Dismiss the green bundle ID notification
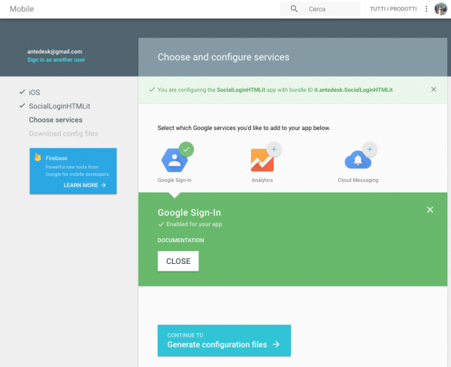The image size is (451, 367). pyautogui.click(x=434, y=89)
